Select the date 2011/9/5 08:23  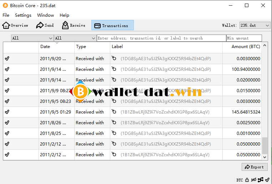click(x=56, y=101)
